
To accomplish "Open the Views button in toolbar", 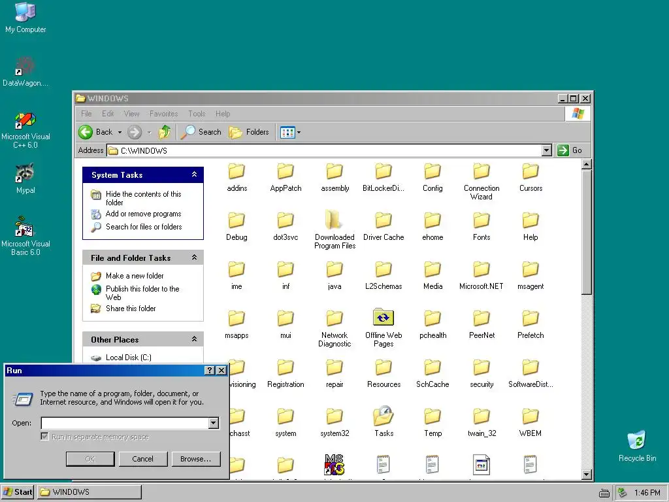I will (x=287, y=132).
